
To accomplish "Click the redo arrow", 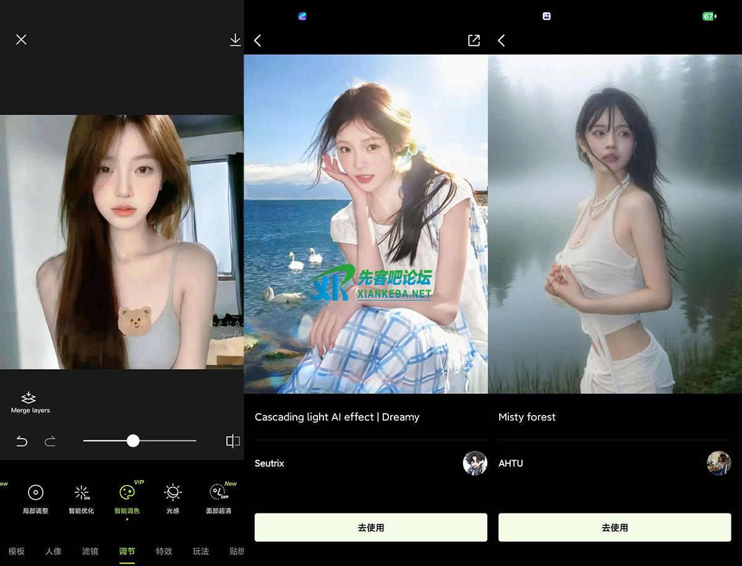I will point(50,441).
